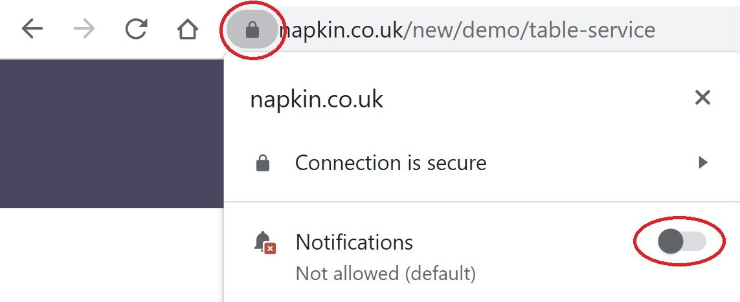The image size is (740, 302).
Task: Click the napkin.co.uk popup heading
Action: point(317,99)
